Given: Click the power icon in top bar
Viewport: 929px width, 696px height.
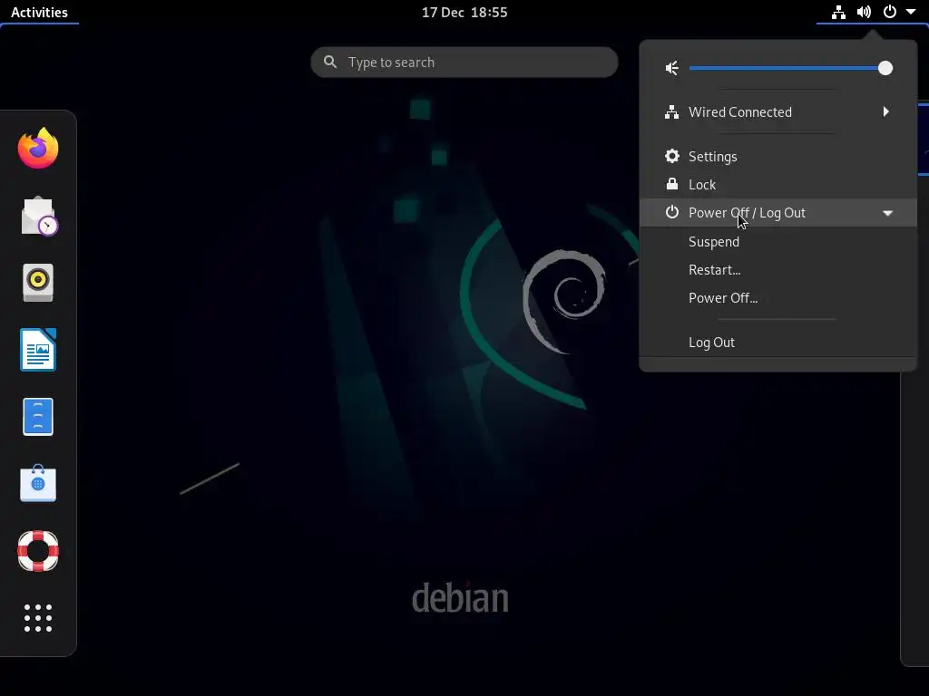Looking at the screenshot, I should click(x=889, y=12).
